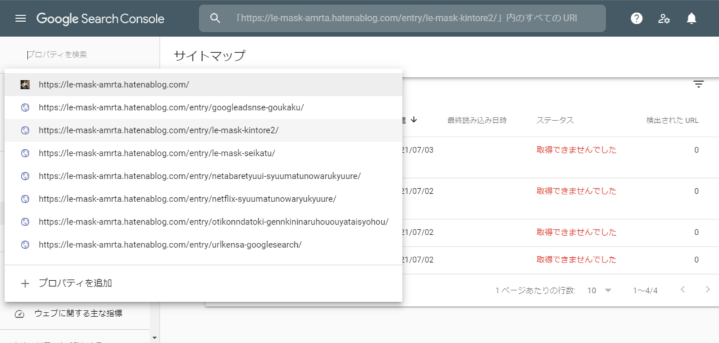Click globe icon for le-mask-kintore2 property
Screen dimensions: 719x343
(x=25, y=130)
